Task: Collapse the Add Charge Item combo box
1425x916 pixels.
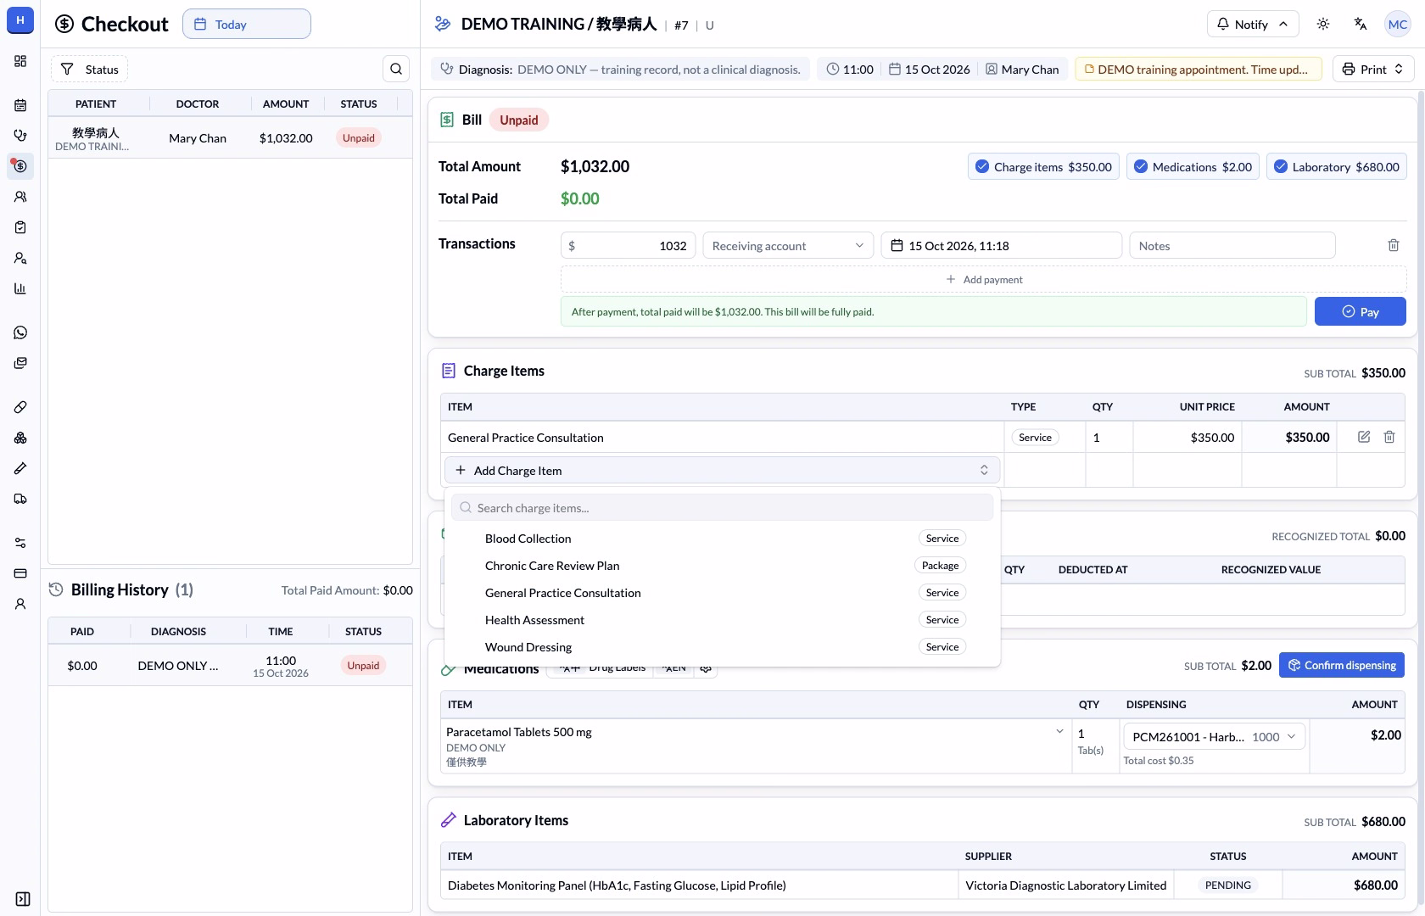Action: pos(722,470)
